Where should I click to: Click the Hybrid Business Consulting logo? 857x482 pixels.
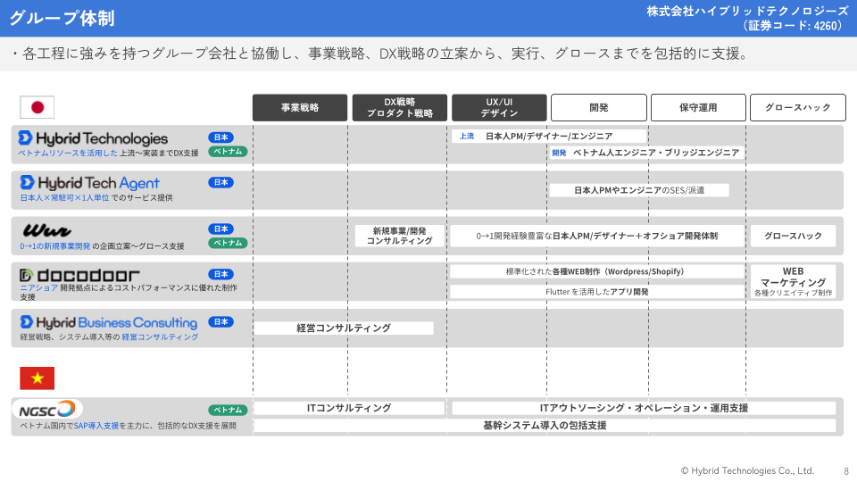tap(109, 322)
